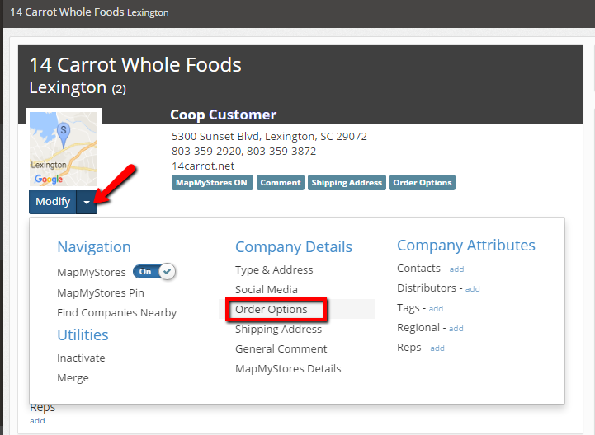Image resolution: width=595 pixels, height=435 pixels.
Task: Select Order Options in Company Details
Action: point(272,310)
